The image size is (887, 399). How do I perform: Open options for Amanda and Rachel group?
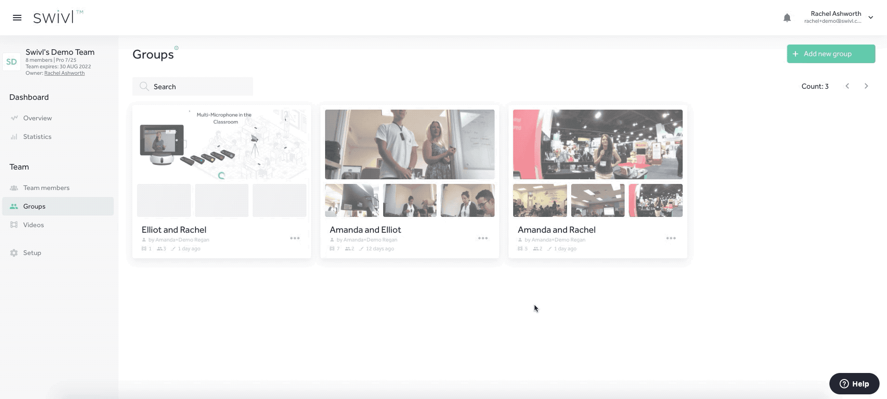[x=671, y=238]
